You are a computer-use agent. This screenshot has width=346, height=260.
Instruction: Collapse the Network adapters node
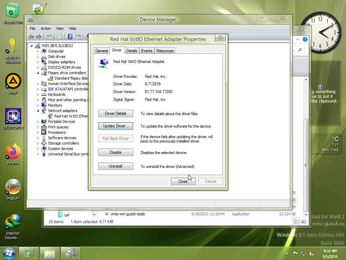[x=38, y=111]
